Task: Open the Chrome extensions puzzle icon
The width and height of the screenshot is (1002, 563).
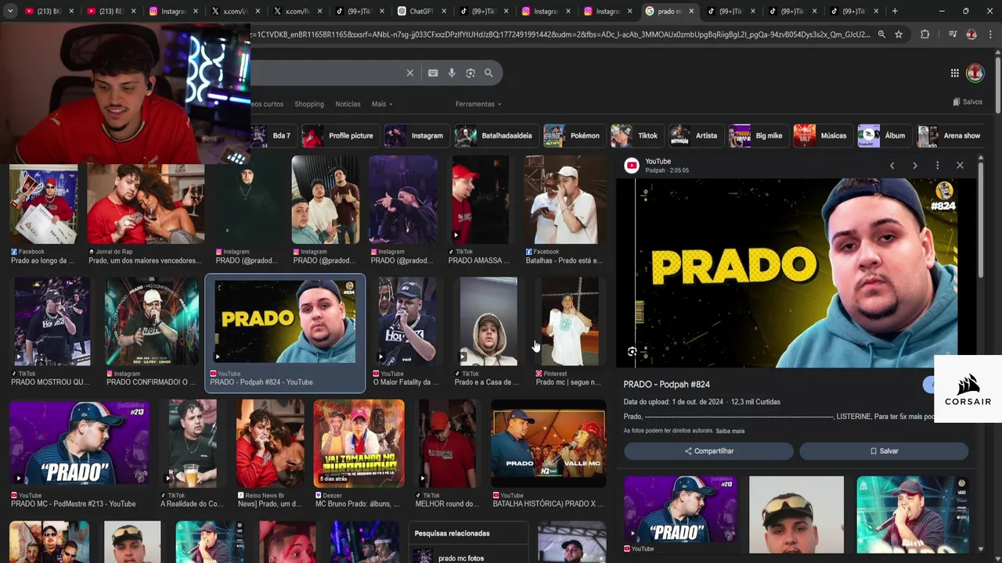Action: click(x=925, y=34)
